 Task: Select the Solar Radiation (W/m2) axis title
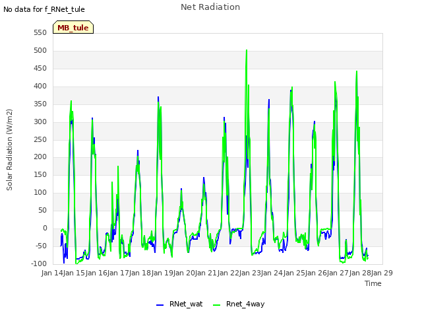click(x=9, y=150)
